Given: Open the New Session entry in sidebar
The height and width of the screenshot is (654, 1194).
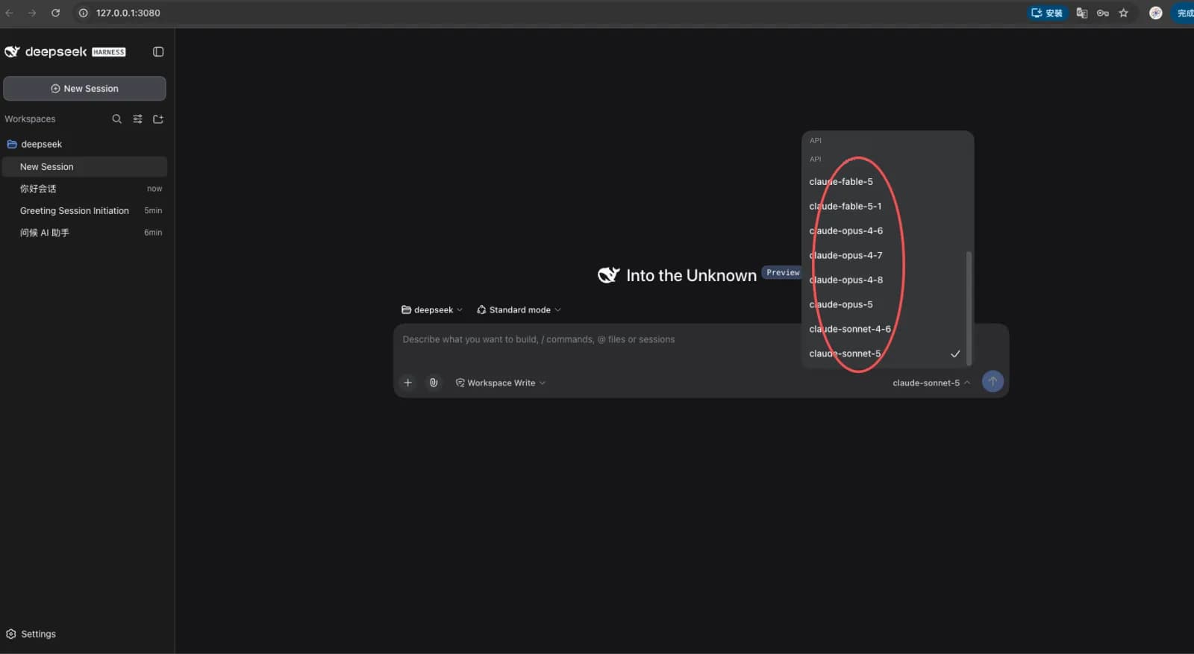Looking at the screenshot, I should tap(84, 166).
